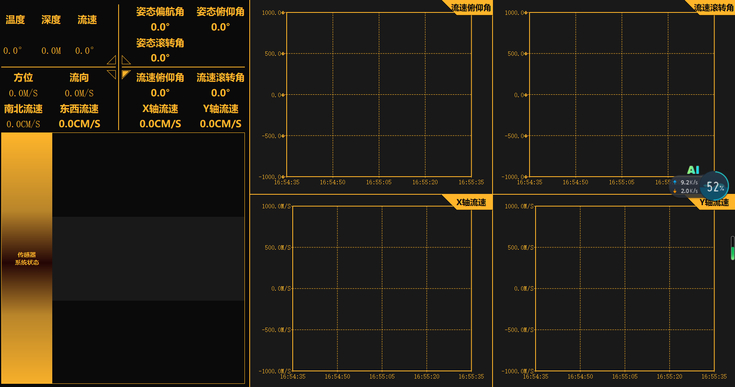The height and width of the screenshot is (387, 735).
Task: Click the 东西流速 label
Action: [x=79, y=109]
